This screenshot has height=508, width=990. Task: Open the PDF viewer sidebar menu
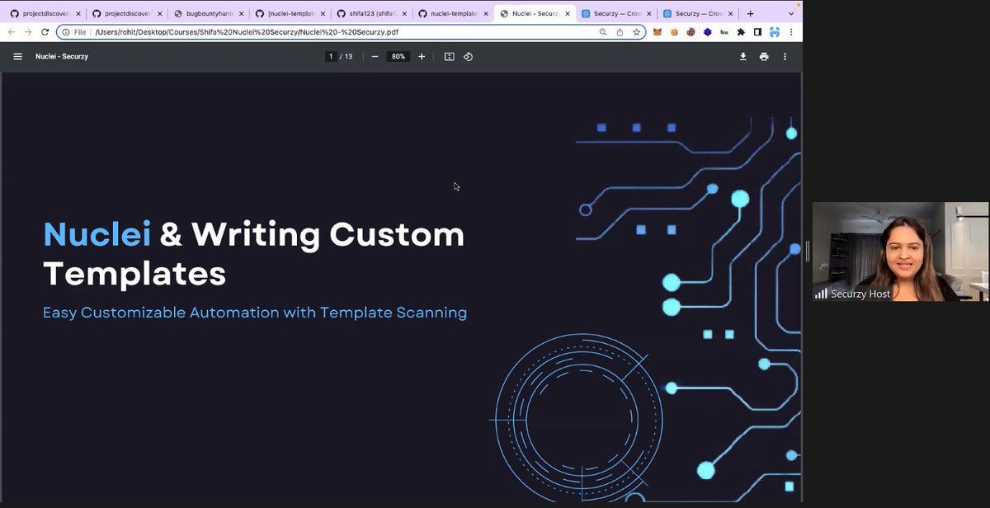(17, 56)
